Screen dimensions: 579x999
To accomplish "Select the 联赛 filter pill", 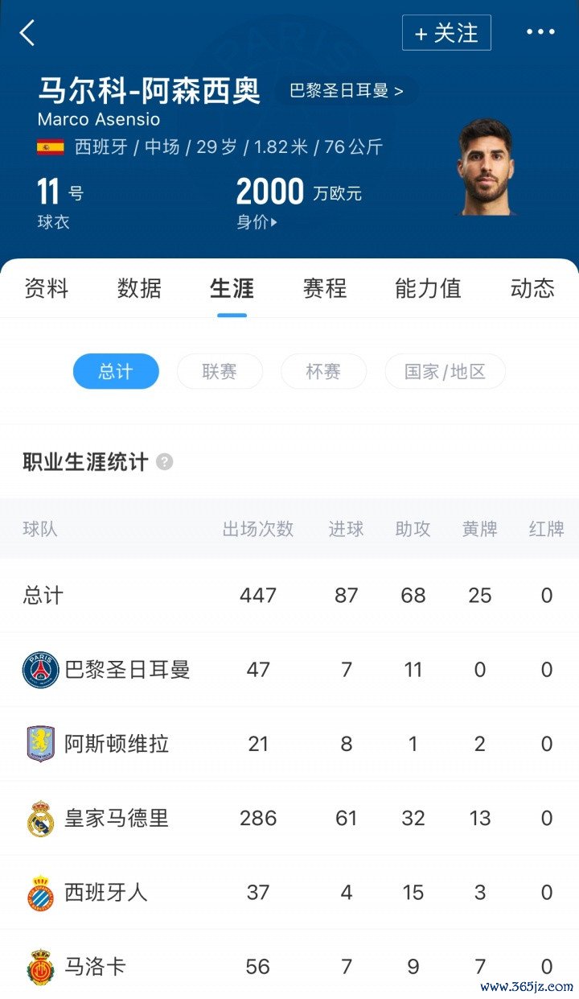I will [220, 371].
